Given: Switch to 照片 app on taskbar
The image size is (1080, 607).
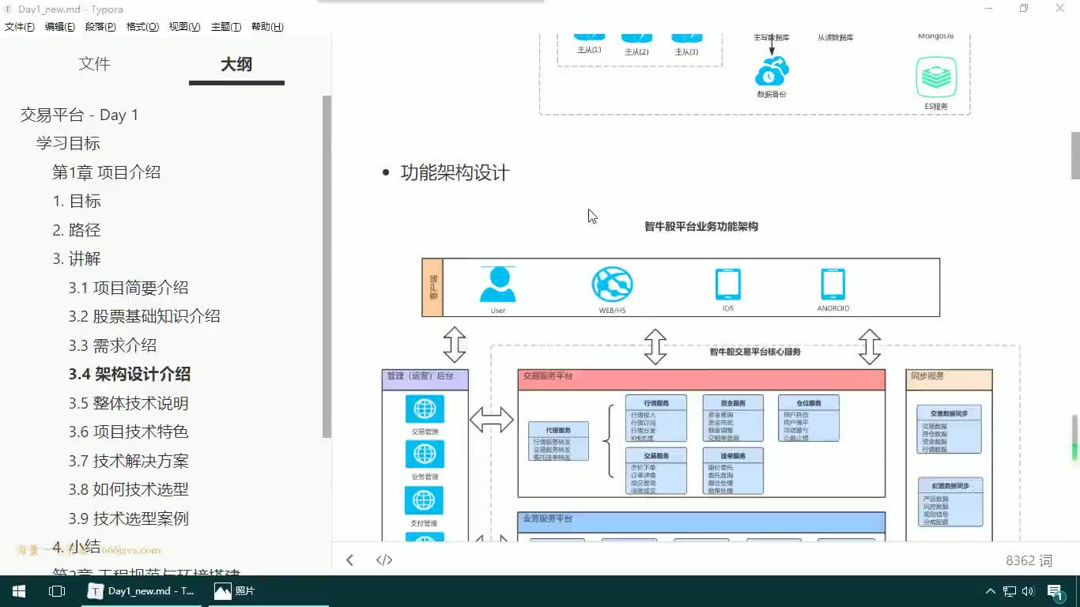Looking at the screenshot, I should tap(269, 590).
